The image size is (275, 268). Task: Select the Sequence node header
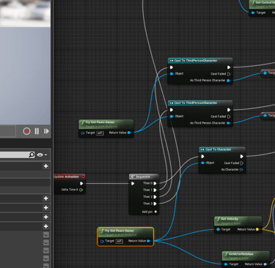pos(144,176)
